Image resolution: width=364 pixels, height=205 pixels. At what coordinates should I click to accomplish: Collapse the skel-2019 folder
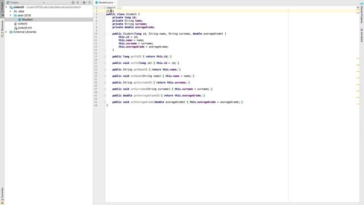pos(10,15)
